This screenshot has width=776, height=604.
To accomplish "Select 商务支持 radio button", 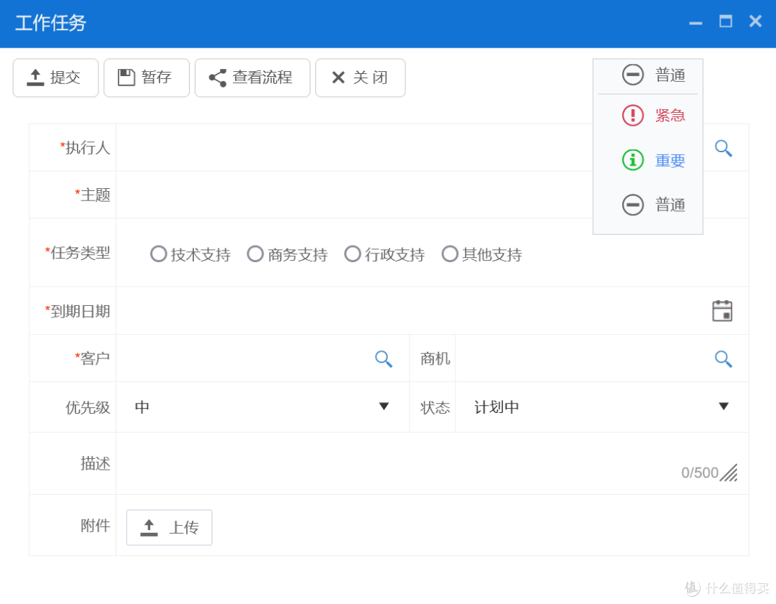I will click(255, 254).
